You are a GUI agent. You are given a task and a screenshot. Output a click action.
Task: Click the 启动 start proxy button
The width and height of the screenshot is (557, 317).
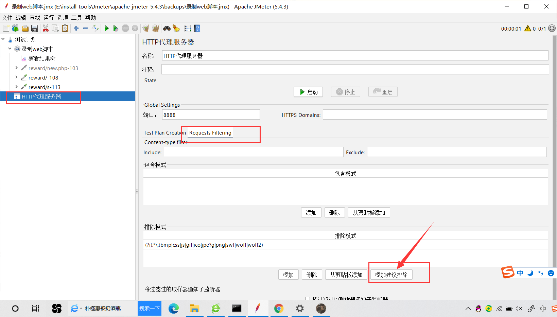(308, 92)
